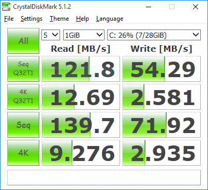Open the Theme menu
This screenshot has height=190, width=208.
coord(60,19)
